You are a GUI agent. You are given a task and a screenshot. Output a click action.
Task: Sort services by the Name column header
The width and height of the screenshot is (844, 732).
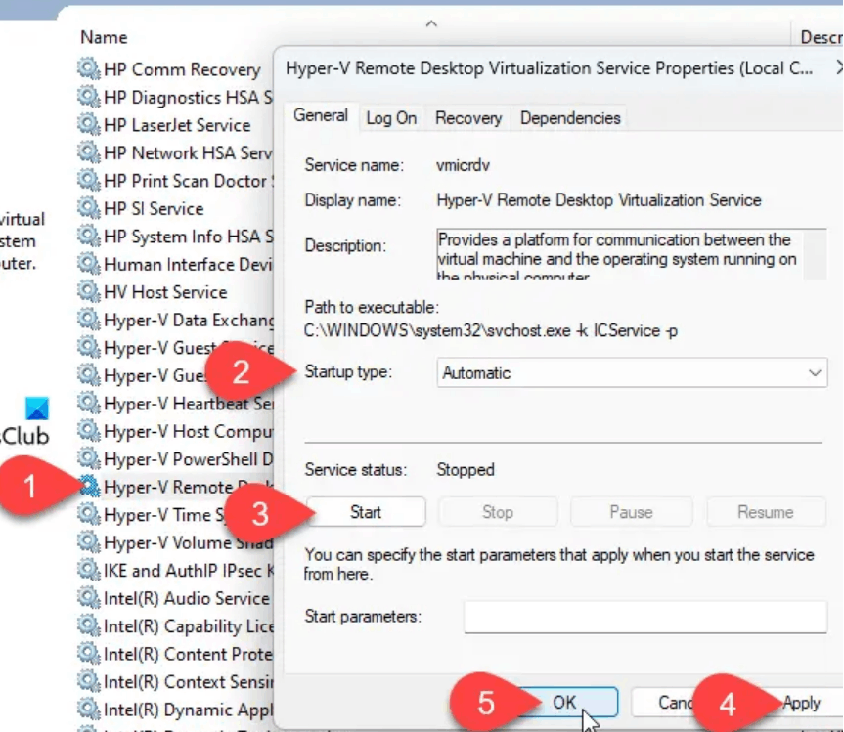pyautogui.click(x=104, y=37)
